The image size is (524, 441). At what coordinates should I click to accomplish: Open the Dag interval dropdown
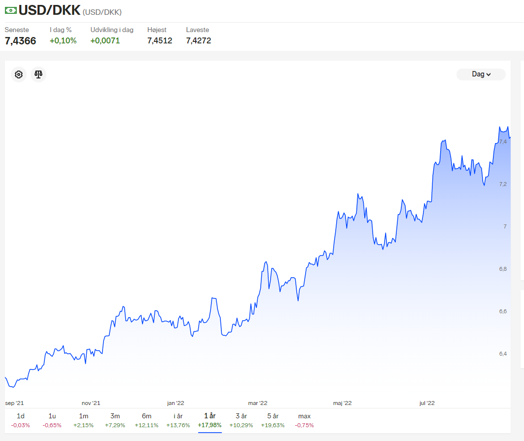pos(481,74)
